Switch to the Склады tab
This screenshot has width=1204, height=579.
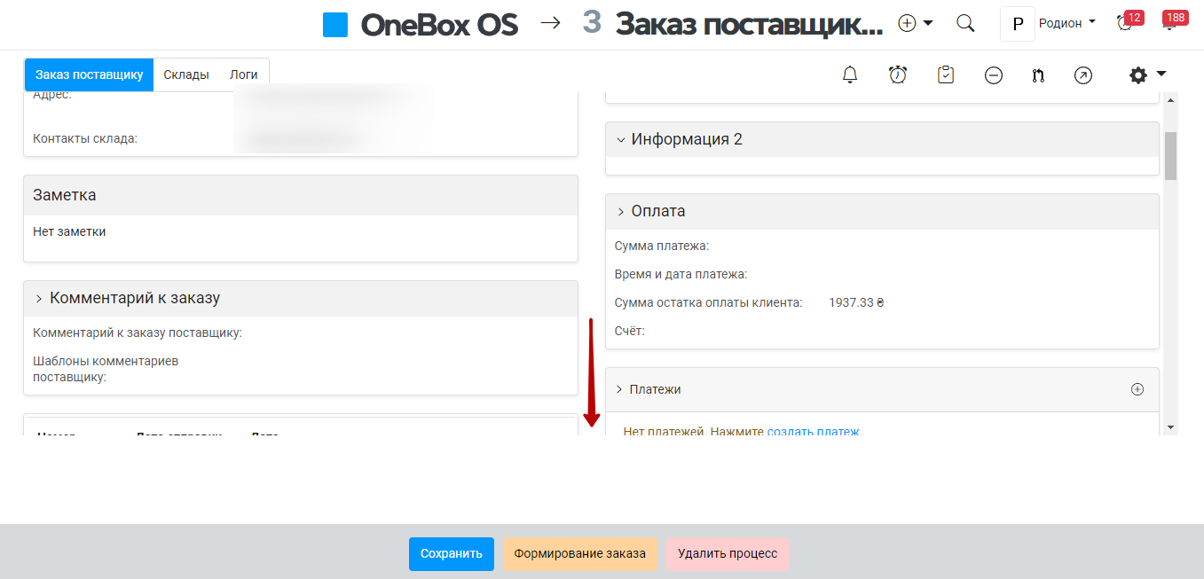point(186,75)
